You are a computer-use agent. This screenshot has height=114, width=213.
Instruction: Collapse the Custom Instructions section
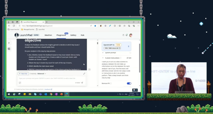(x=103, y=58)
